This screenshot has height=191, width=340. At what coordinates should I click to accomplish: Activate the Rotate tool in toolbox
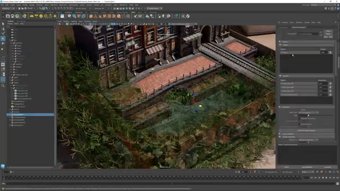[x=3, y=44]
